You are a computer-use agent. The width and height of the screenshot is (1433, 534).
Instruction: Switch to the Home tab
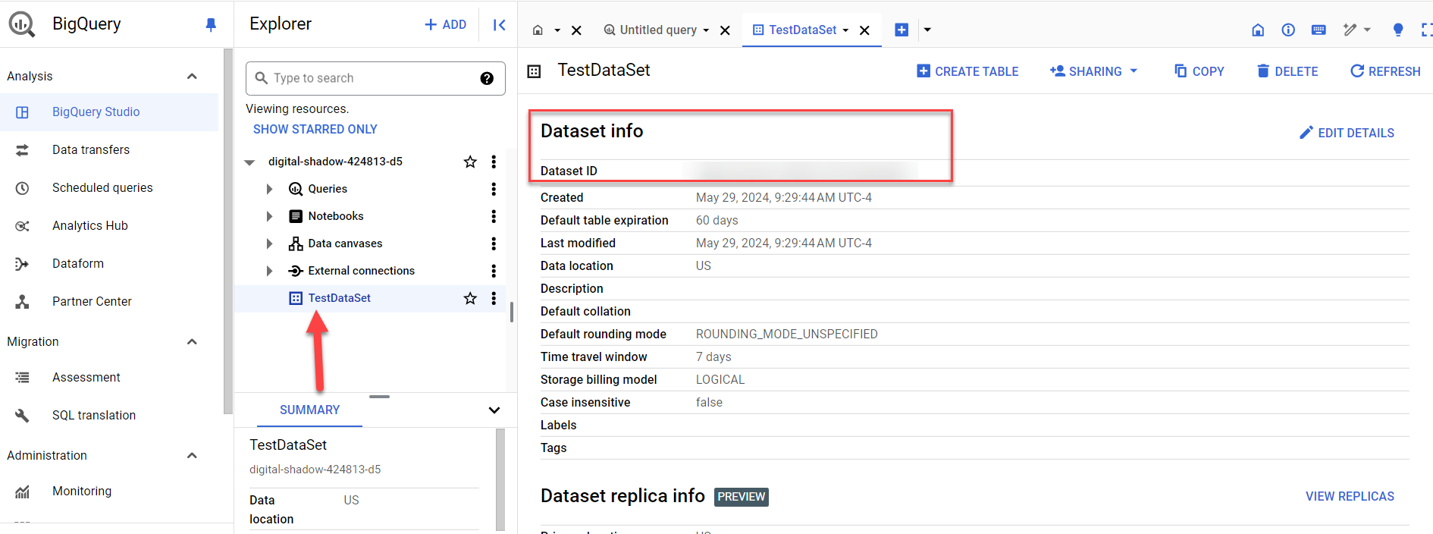click(x=538, y=30)
